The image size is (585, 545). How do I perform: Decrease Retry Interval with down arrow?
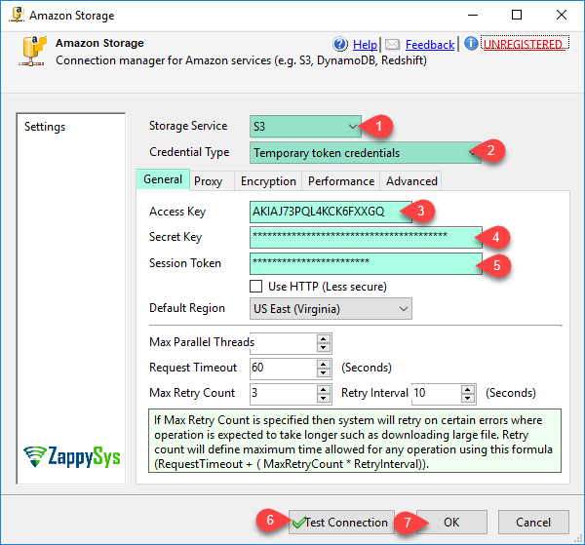467,399
